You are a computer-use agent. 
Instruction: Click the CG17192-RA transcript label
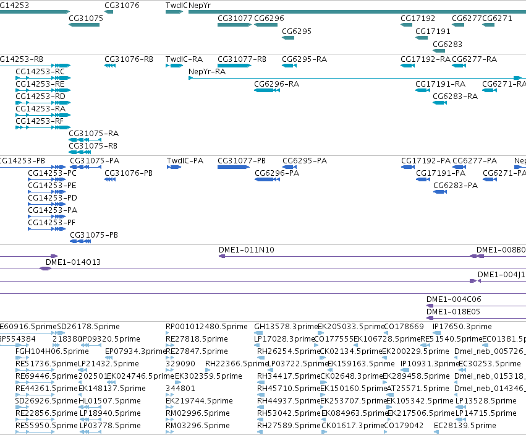(425, 59)
